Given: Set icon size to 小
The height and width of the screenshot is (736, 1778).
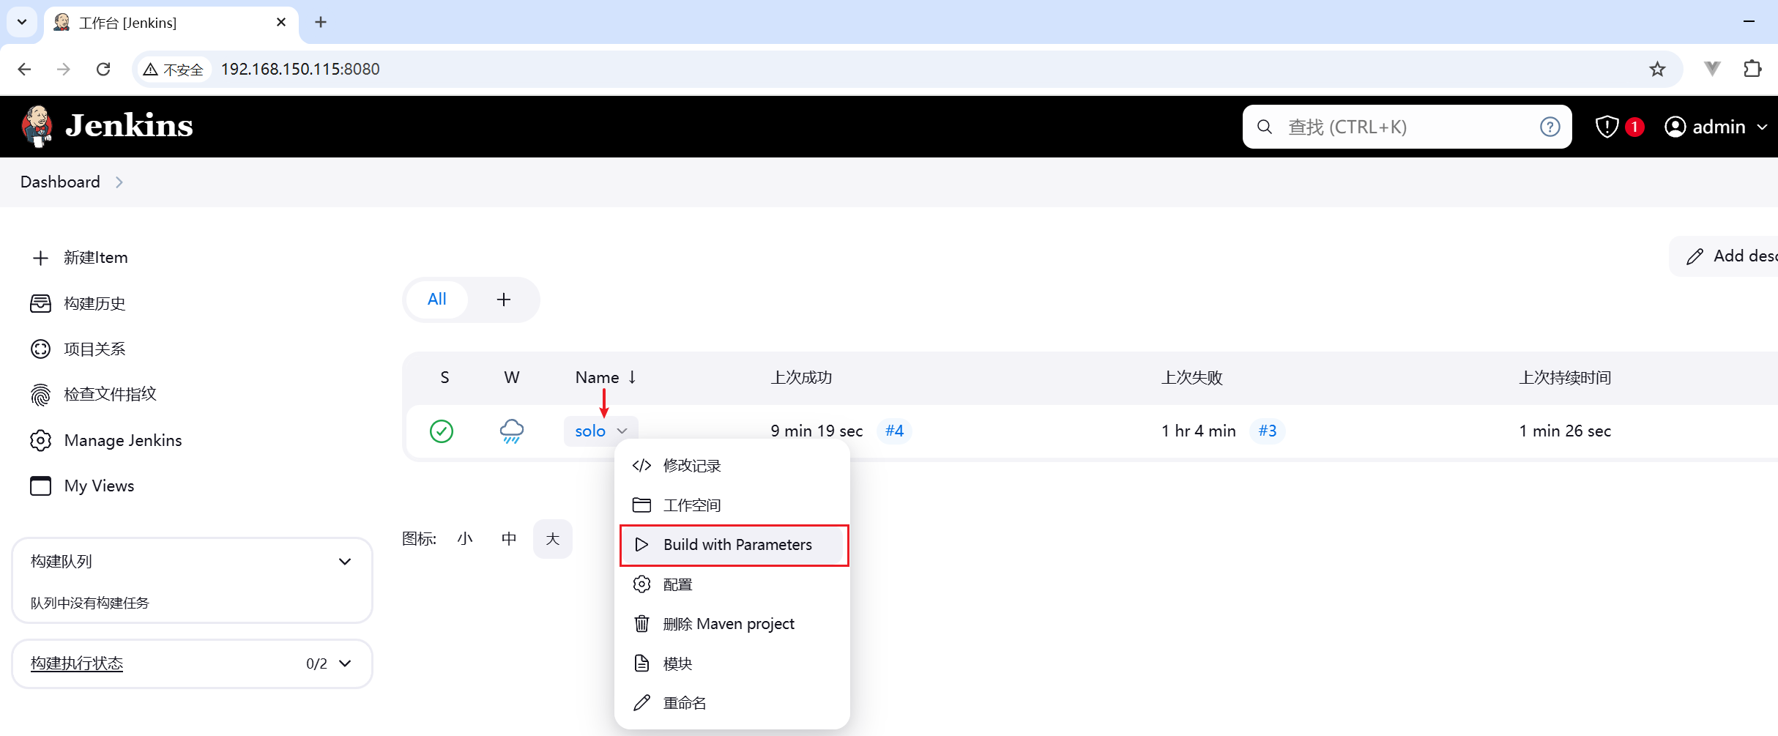Looking at the screenshot, I should (465, 539).
